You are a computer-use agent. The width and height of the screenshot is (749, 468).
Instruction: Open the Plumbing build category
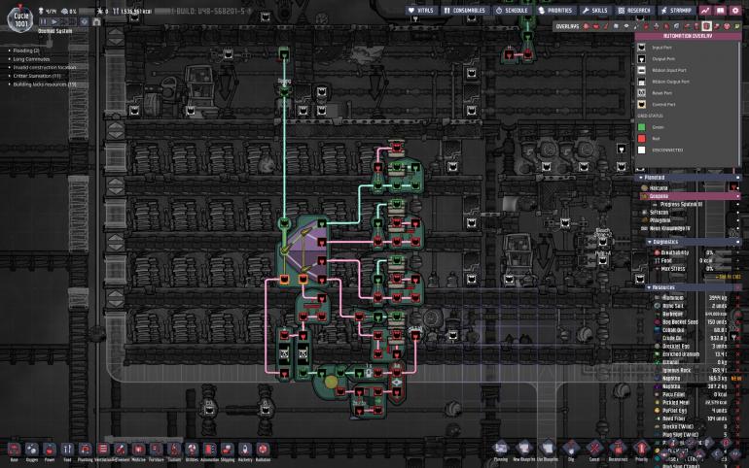click(86, 448)
